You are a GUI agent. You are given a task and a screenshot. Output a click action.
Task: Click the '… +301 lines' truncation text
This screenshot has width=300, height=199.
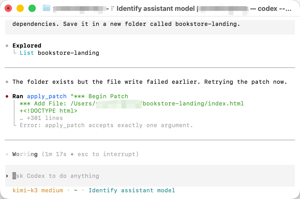point(41,118)
